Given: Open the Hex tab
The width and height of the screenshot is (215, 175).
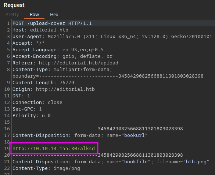Looking at the screenshot, I should click(54, 15).
